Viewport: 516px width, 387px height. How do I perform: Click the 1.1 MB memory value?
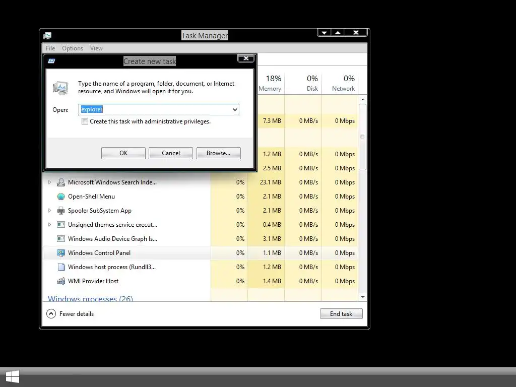(x=272, y=253)
